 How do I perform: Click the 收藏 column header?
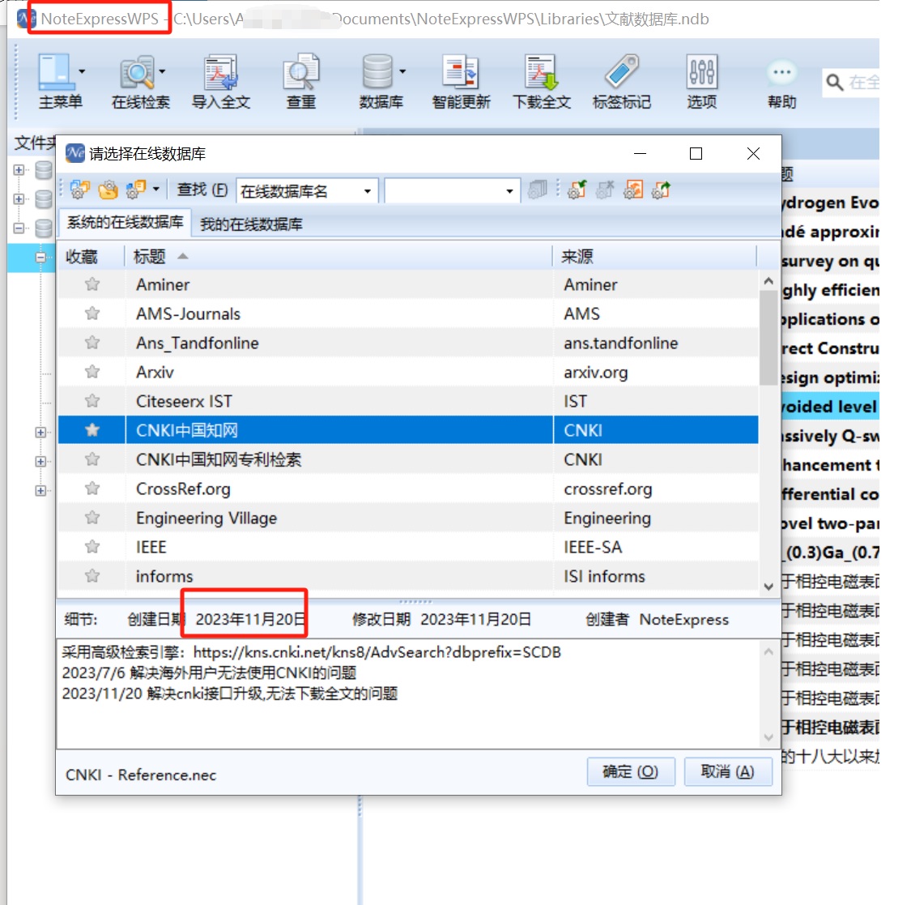91,256
